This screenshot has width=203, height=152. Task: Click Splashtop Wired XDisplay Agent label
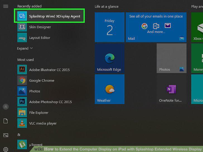coord(55,16)
